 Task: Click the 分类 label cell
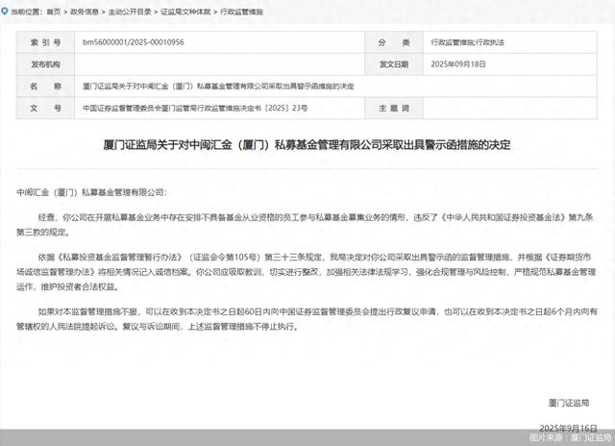pos(394,42)
